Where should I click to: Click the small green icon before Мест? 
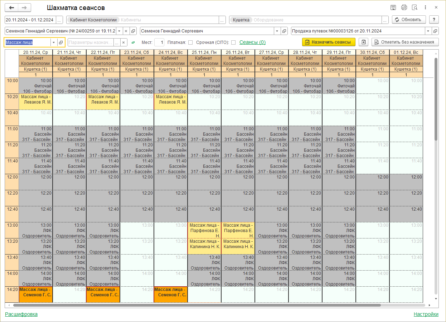tap(134, 42)
